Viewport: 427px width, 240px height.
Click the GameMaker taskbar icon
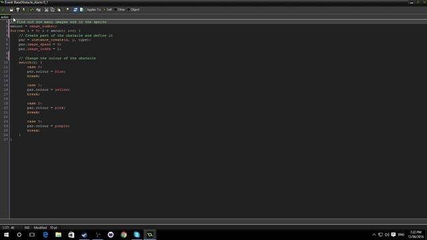(149, 235)
